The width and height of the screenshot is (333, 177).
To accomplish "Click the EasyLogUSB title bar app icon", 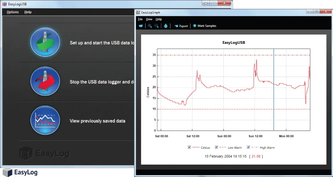I will (4, 4).
